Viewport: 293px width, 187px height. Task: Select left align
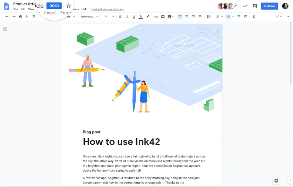180,17
